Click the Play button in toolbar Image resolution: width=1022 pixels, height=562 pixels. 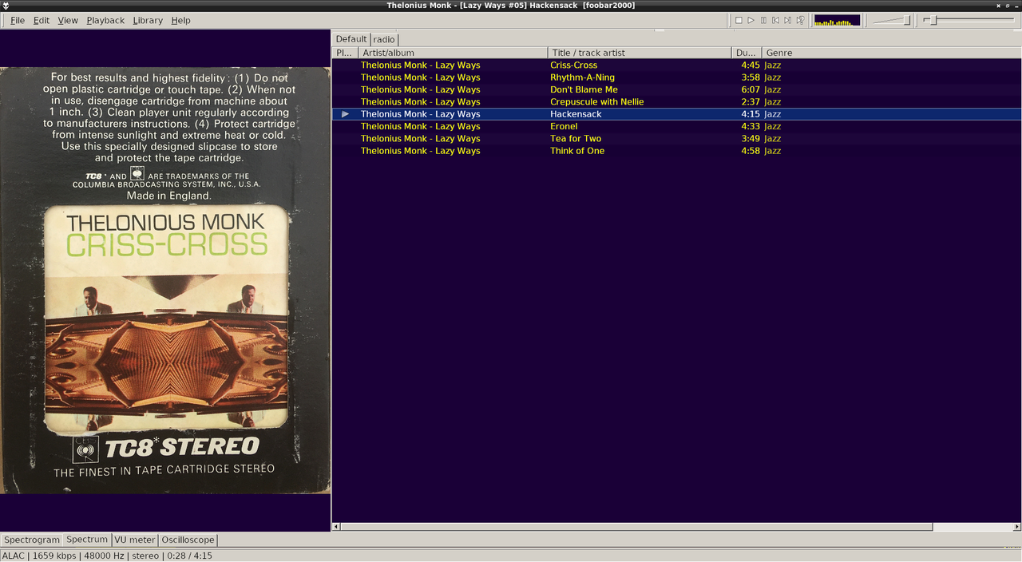pyautogui.click(x=751, y=20)
